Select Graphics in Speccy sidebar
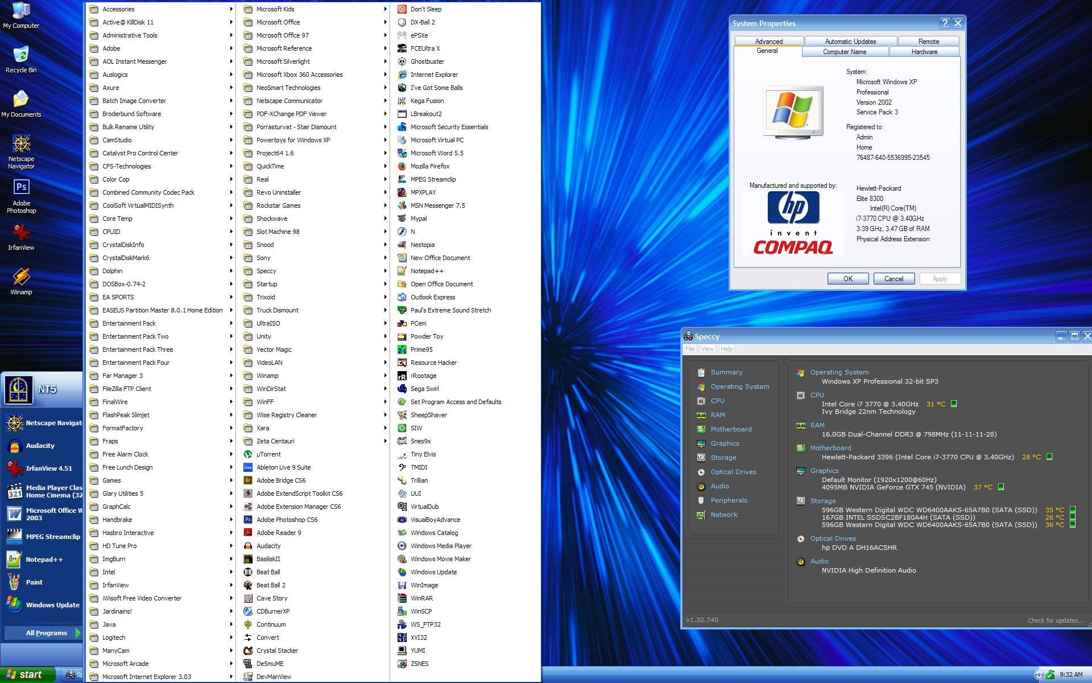The image size is (1092, 683). (x=725, y=443)
